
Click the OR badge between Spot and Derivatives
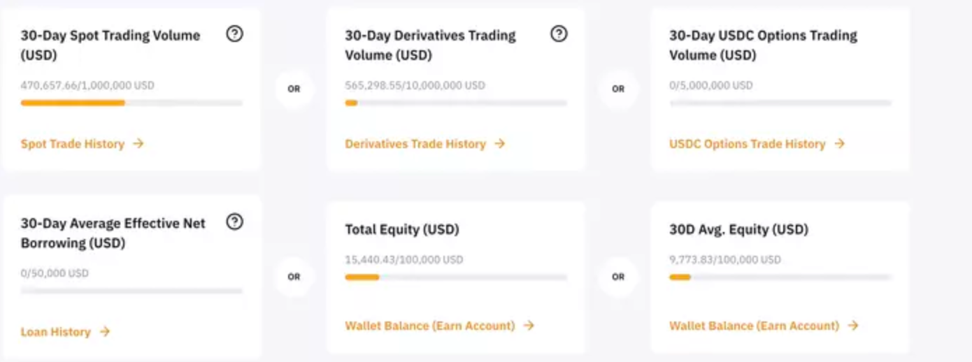pyautogui.click(x=294, y=89)
